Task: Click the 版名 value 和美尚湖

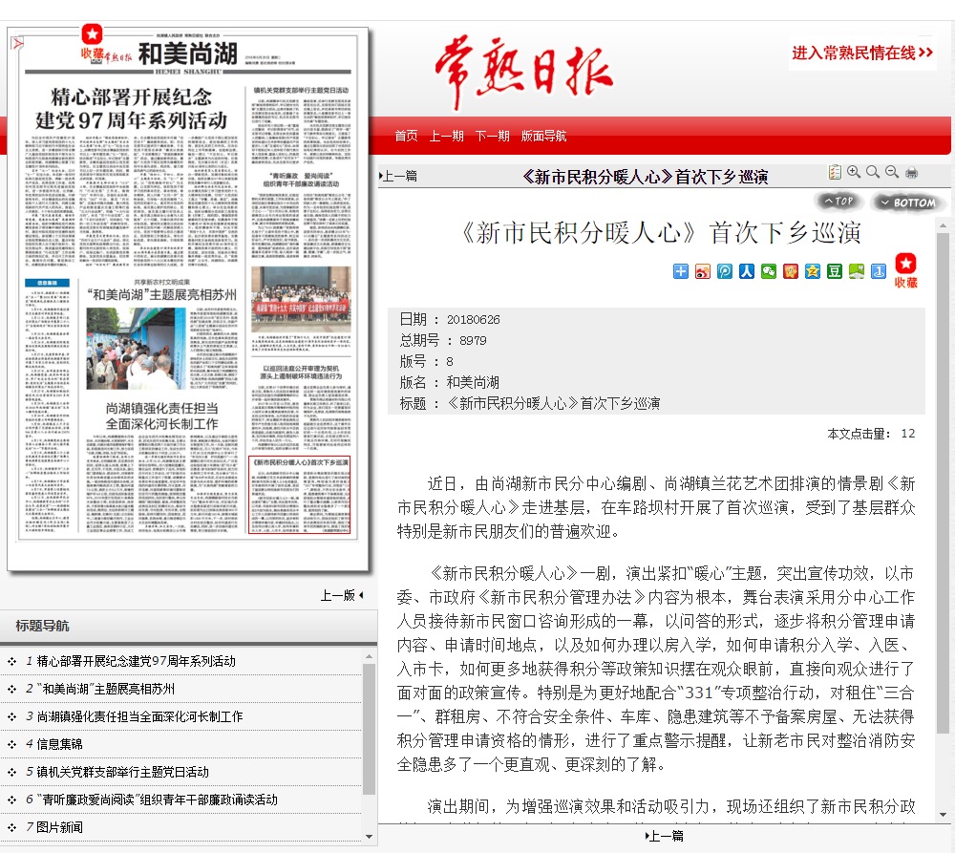Action: 473,382
